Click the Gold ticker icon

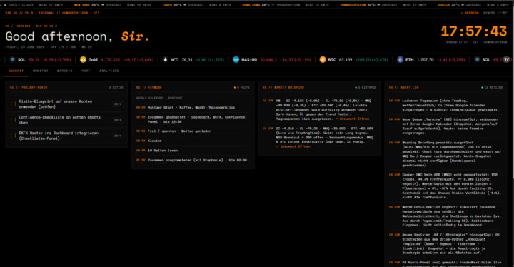(83, 59)
